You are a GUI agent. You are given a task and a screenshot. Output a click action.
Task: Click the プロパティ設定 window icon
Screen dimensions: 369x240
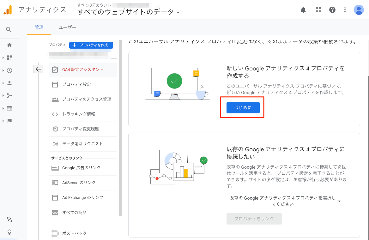click(x=55, y=84)
